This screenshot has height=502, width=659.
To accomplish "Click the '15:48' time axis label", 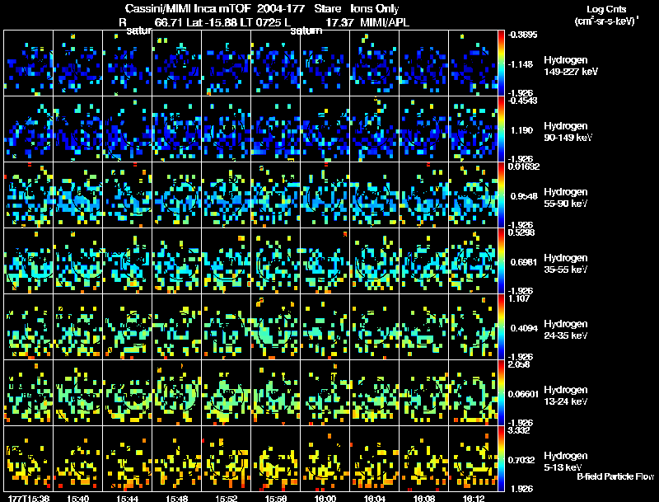I will tap(176, 498).
